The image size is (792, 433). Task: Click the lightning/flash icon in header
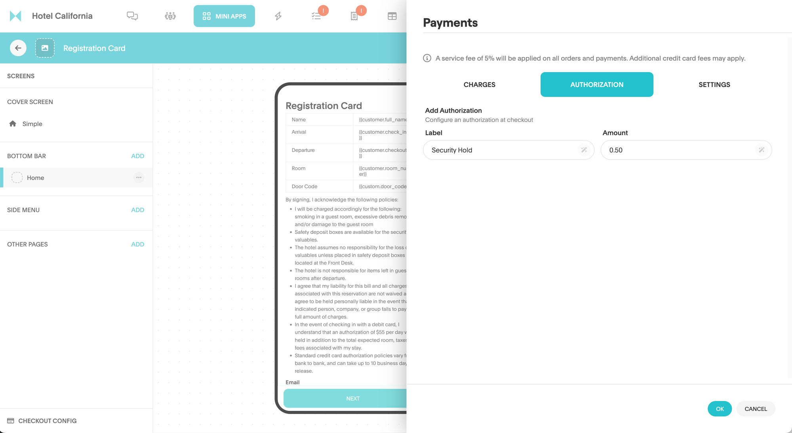278,16
